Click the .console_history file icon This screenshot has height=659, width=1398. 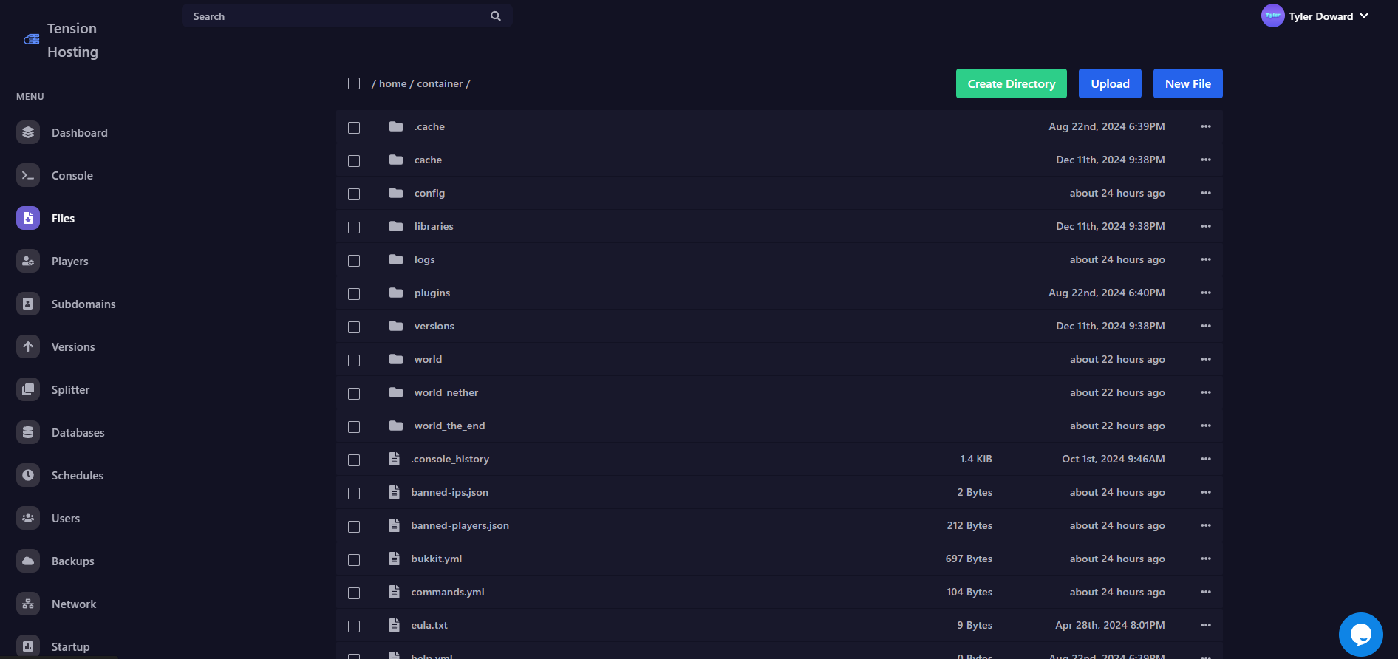(395, 459)
